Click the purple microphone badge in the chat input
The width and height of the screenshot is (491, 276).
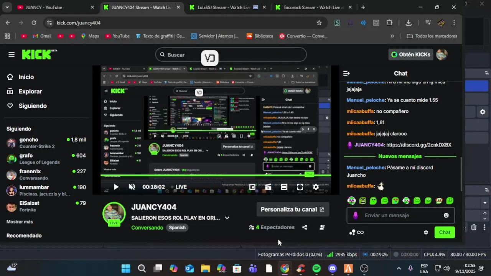pyautogui.click(x=355, y=215)
